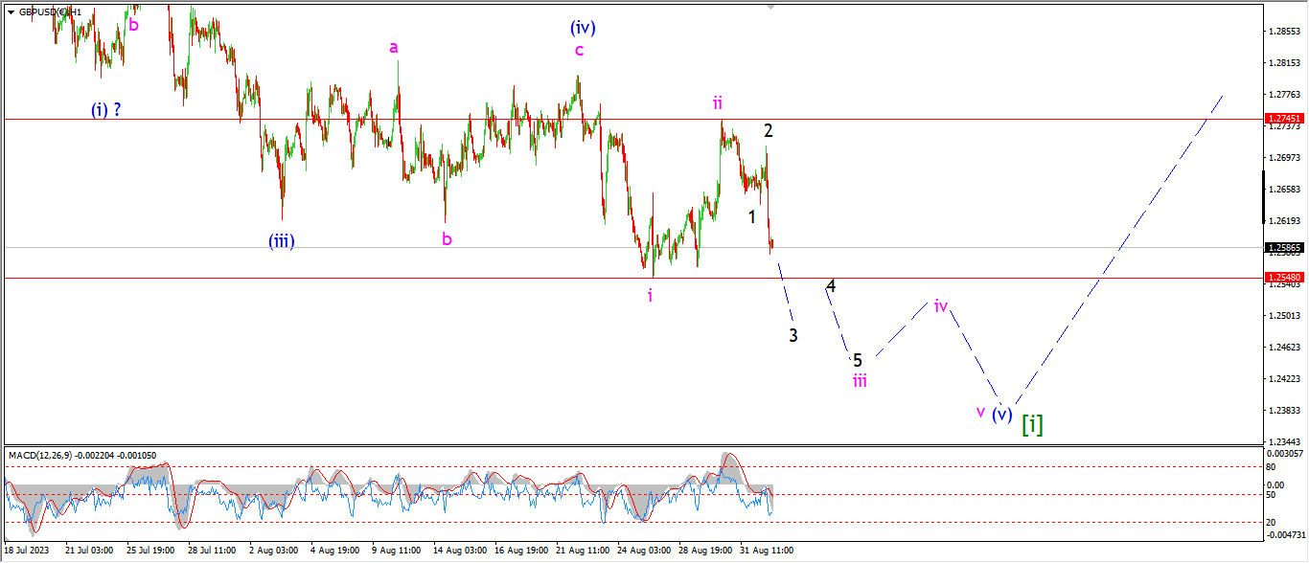Open the chart dropdown arrow beside GBPUSD
Image resolution: width=1309 pixels, height=563 pixels.
11,11
